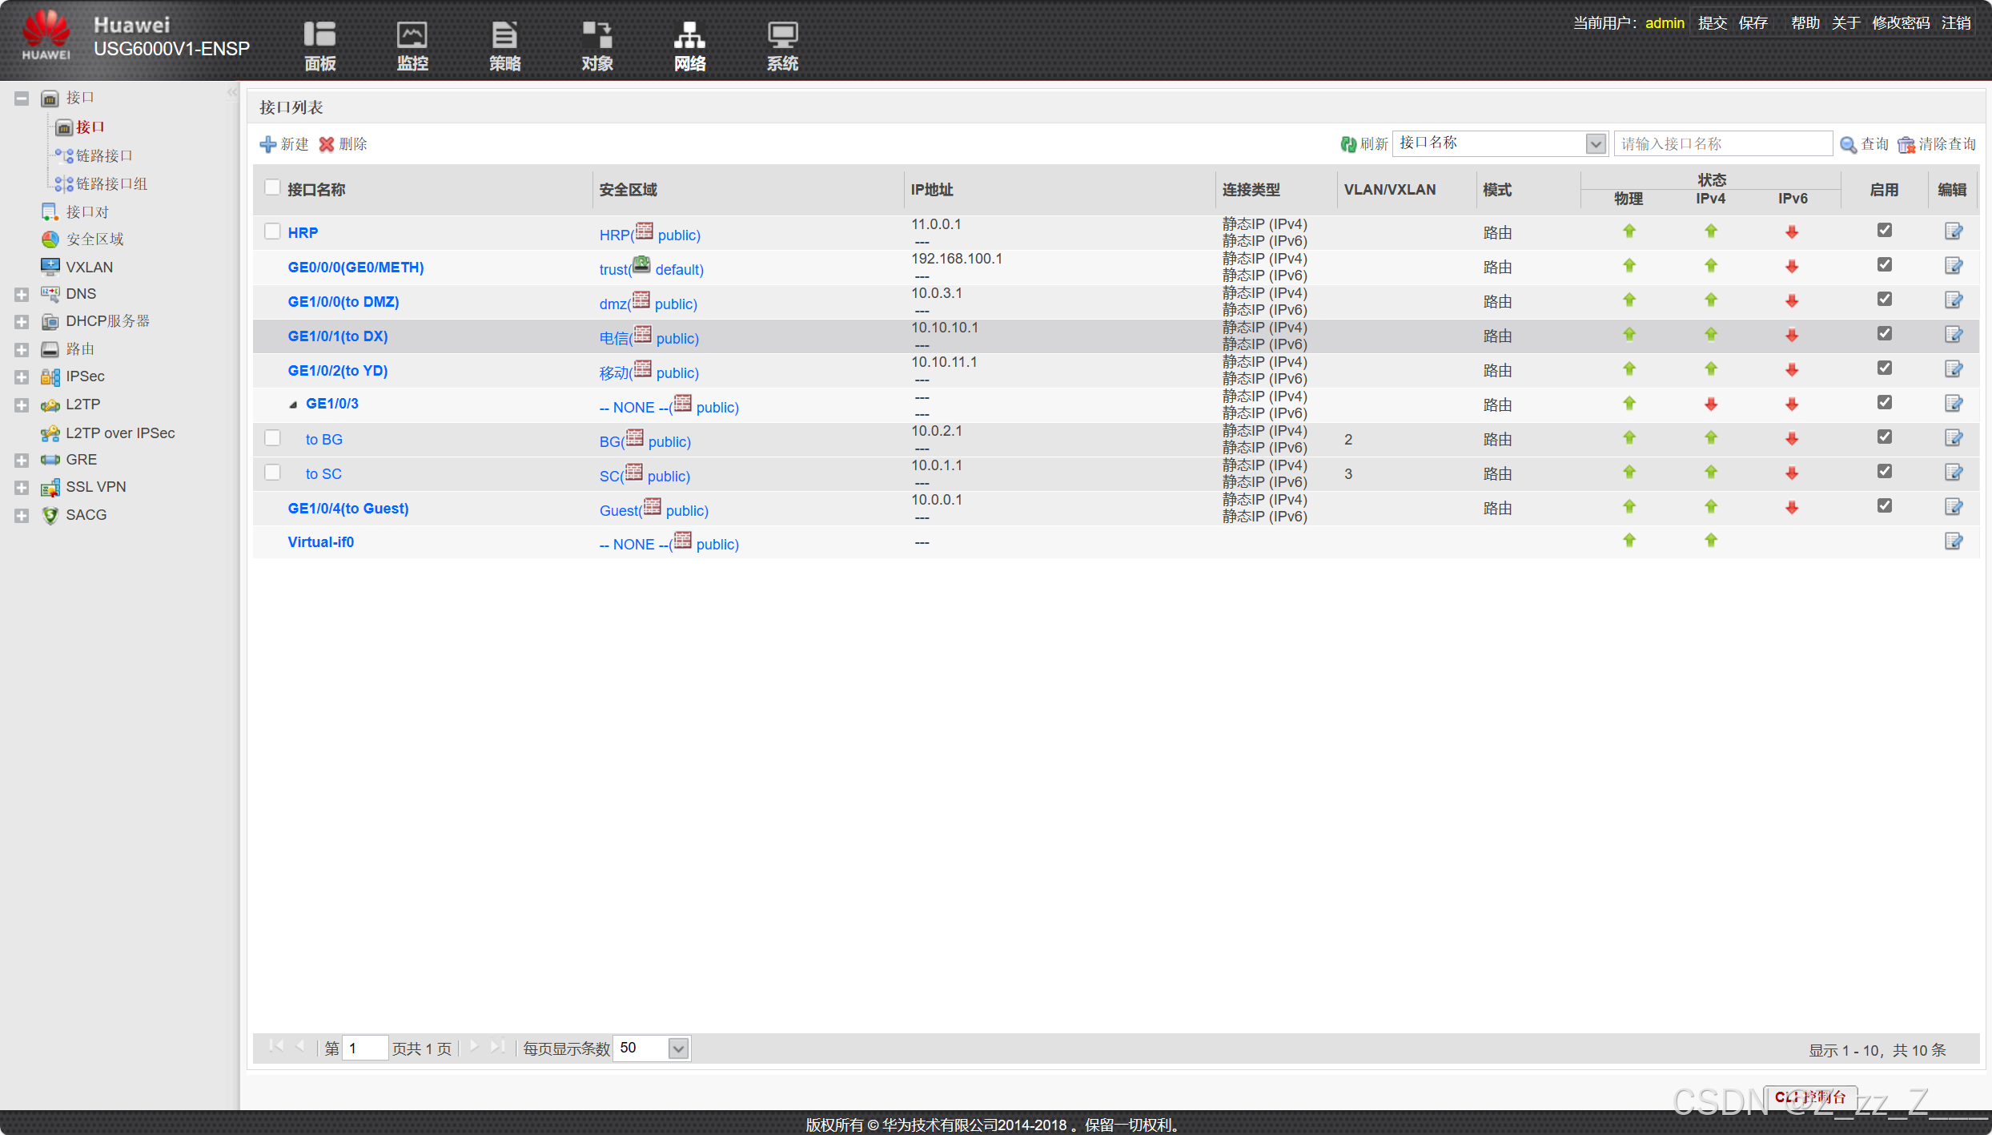Tick the to BG sub-interface checkbox
This screenshot has height=1135, width=1992.
[x=272, y=438]
